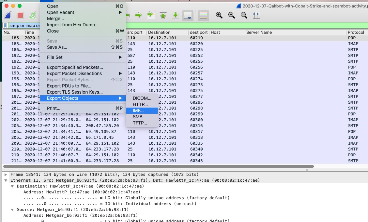The height and width of the screenshot is (222, 368).
Task: Select packet row with source 66.171.0.45
Action: pyautogui.click(x=185, y=137)
